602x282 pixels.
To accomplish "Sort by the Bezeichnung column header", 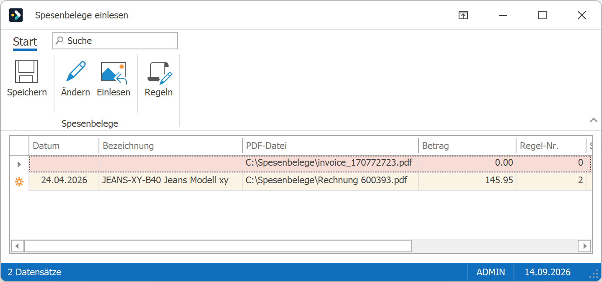I will click(x=171, y=146).
